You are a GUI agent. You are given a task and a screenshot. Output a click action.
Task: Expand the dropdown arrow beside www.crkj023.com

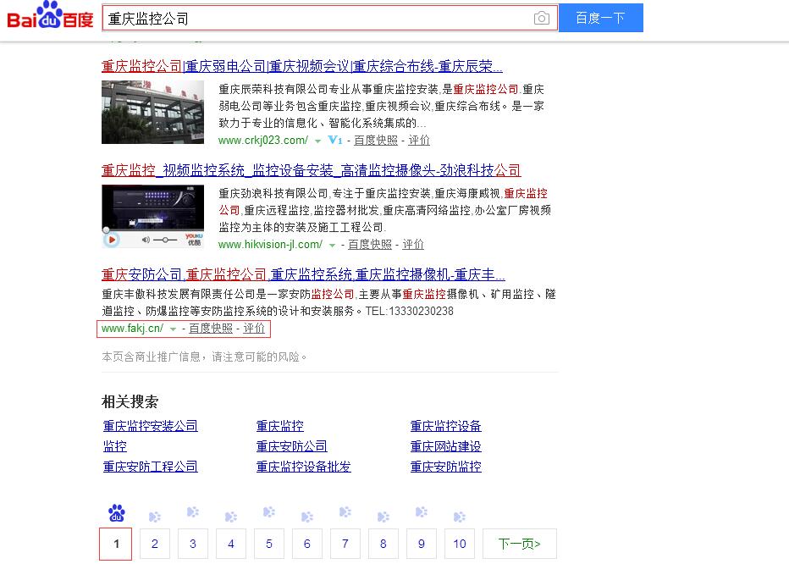[x=317, y=141]
